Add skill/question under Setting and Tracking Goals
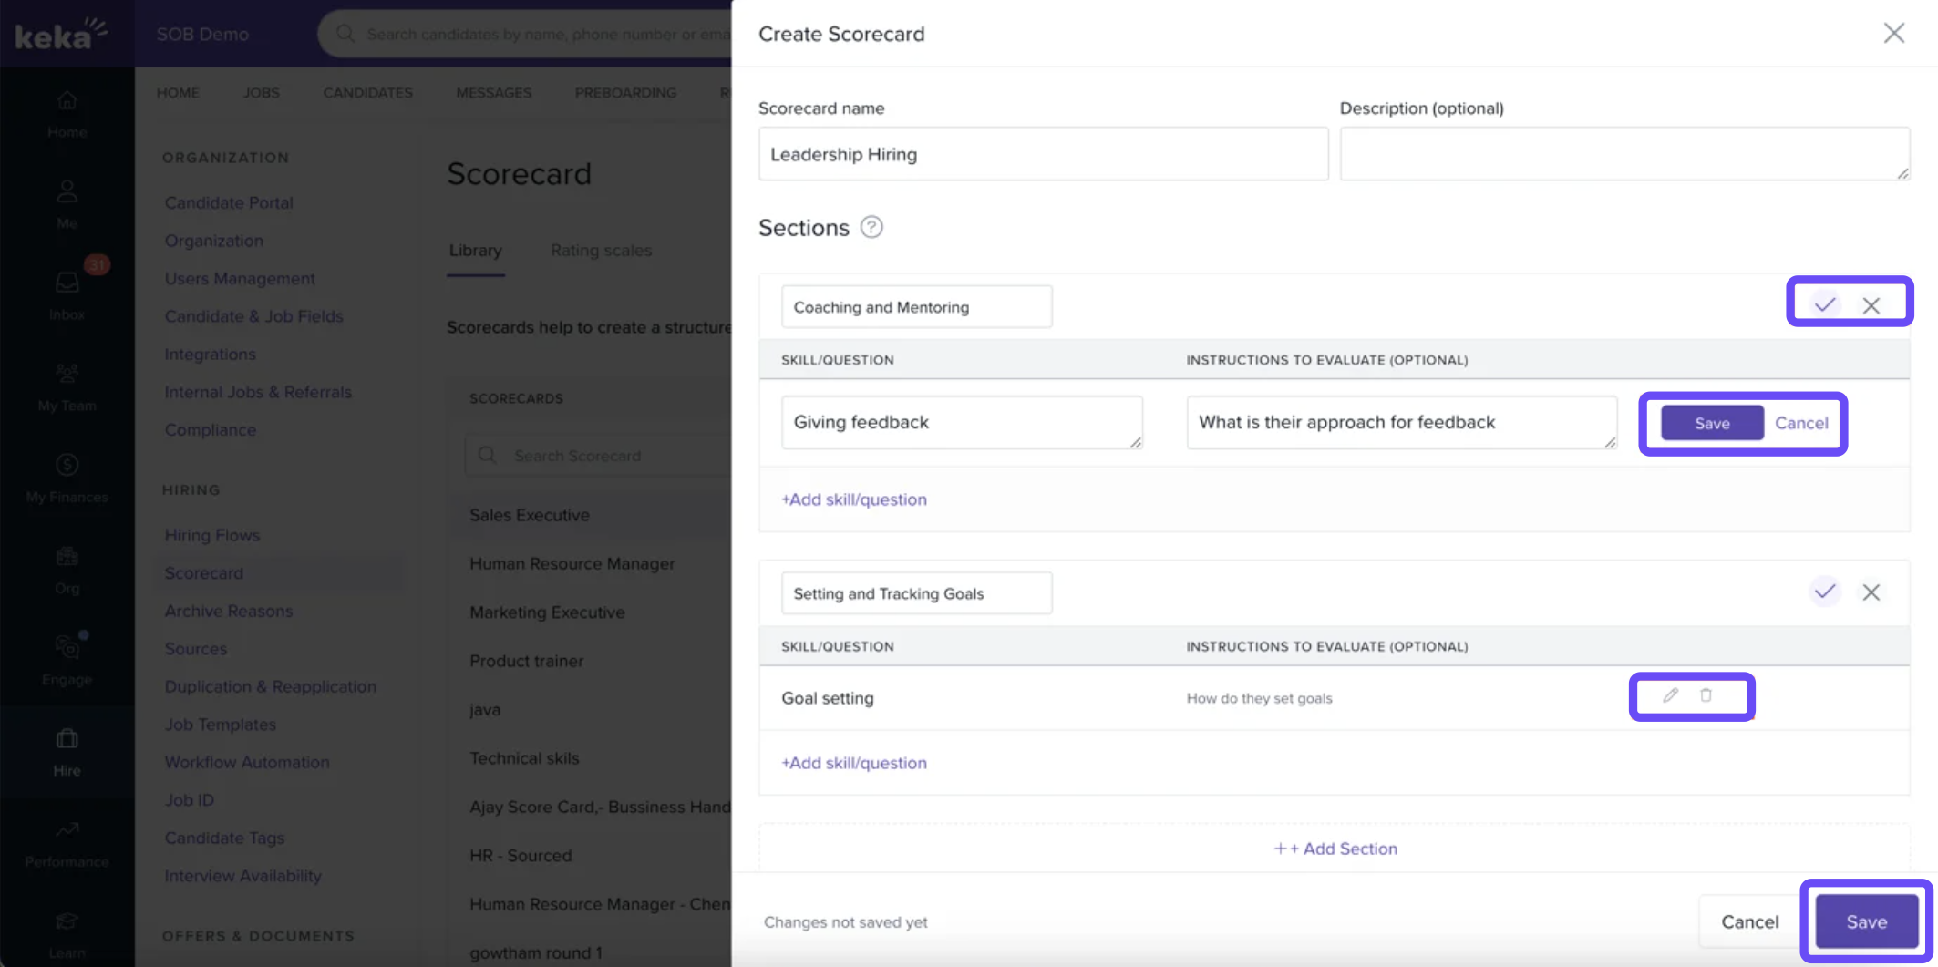The height and width of the screenshot is (967, 1938). click(x=853, y=763)
